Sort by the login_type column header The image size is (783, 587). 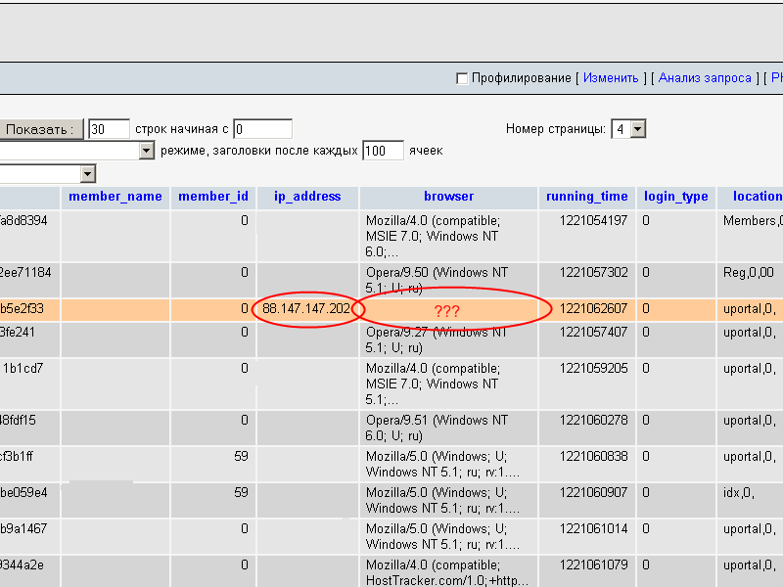click(675, 197)
